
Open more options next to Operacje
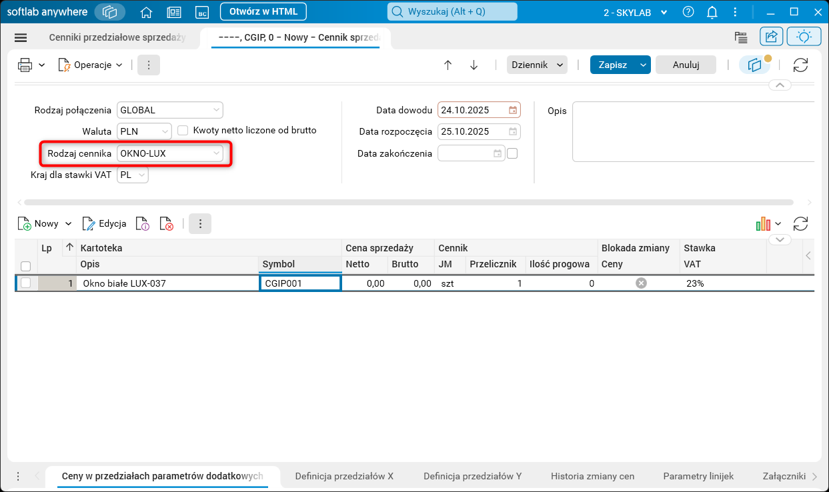pos(149,65)
